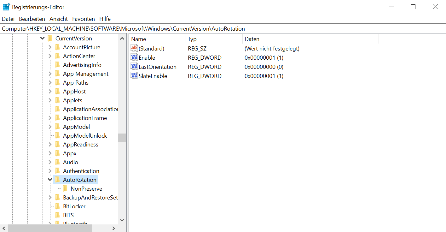Select the (Standard) value name
The height and width of the screenshot is (232, 446).
(x=152, y=49)
